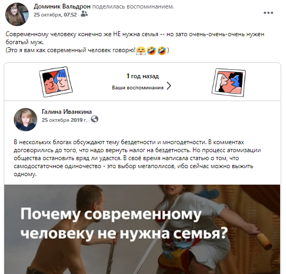Click the article headline Почему современному человеку
The width and height of the screenshot is (286, 274).
tap(124, 224)
